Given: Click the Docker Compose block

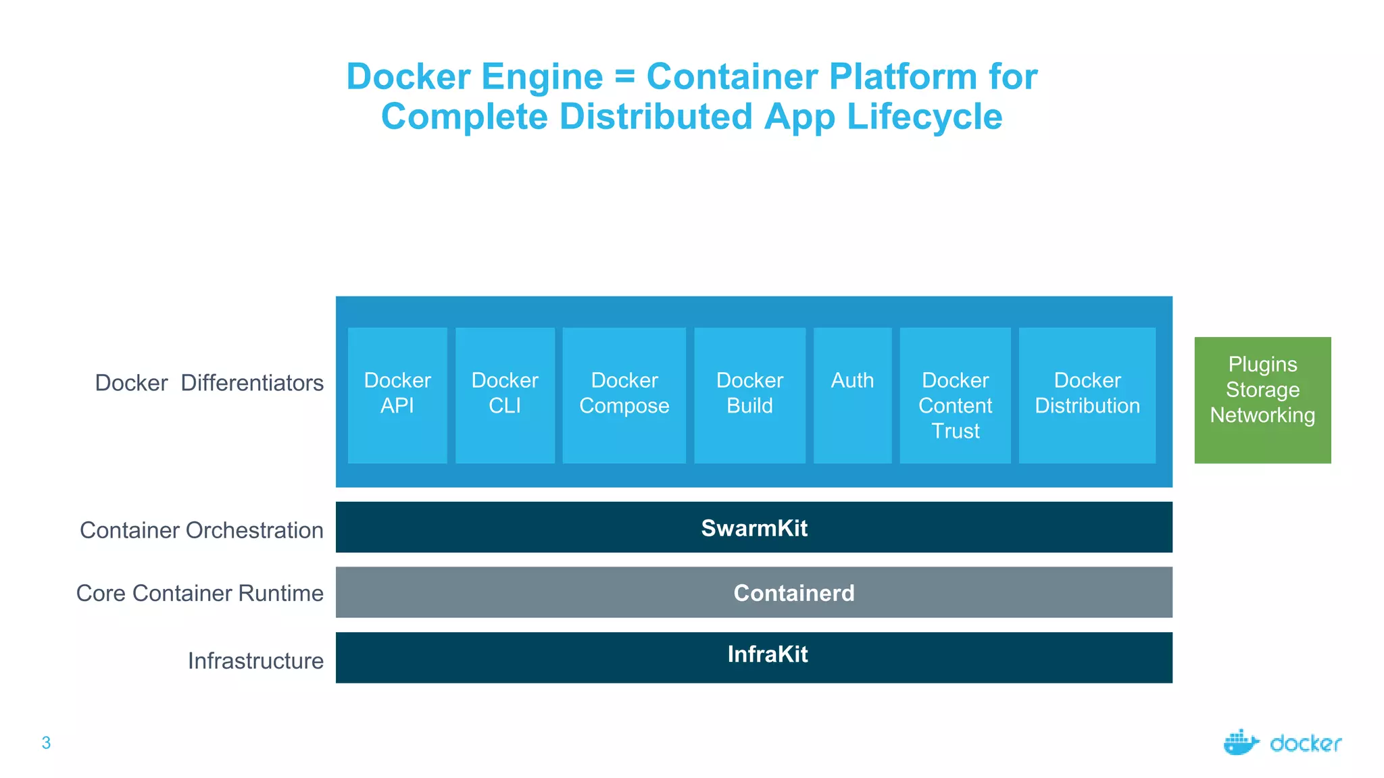Looking at the screenshot, I should click(624, 395).
